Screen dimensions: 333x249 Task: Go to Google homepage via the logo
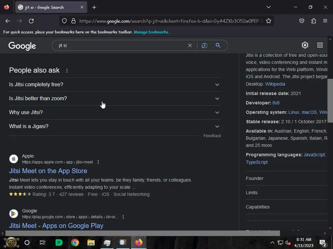point(22,46)
